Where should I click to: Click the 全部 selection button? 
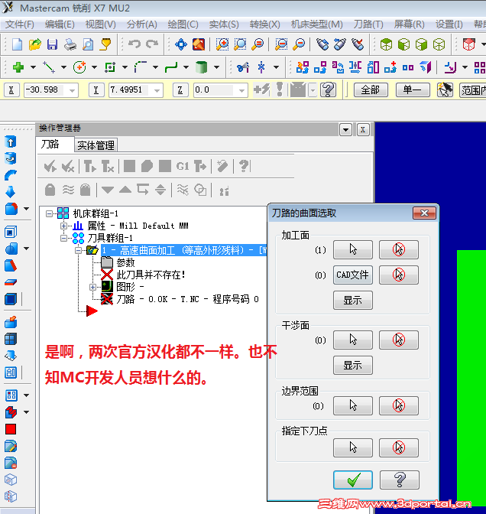click(x=371, y=89)
